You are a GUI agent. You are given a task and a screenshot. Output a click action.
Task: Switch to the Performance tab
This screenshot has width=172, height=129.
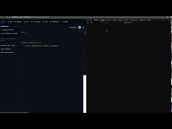click(x=134, y=20)
